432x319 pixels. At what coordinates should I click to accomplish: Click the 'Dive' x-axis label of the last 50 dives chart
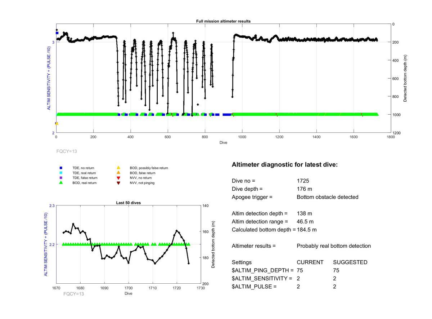coord(129,293)
